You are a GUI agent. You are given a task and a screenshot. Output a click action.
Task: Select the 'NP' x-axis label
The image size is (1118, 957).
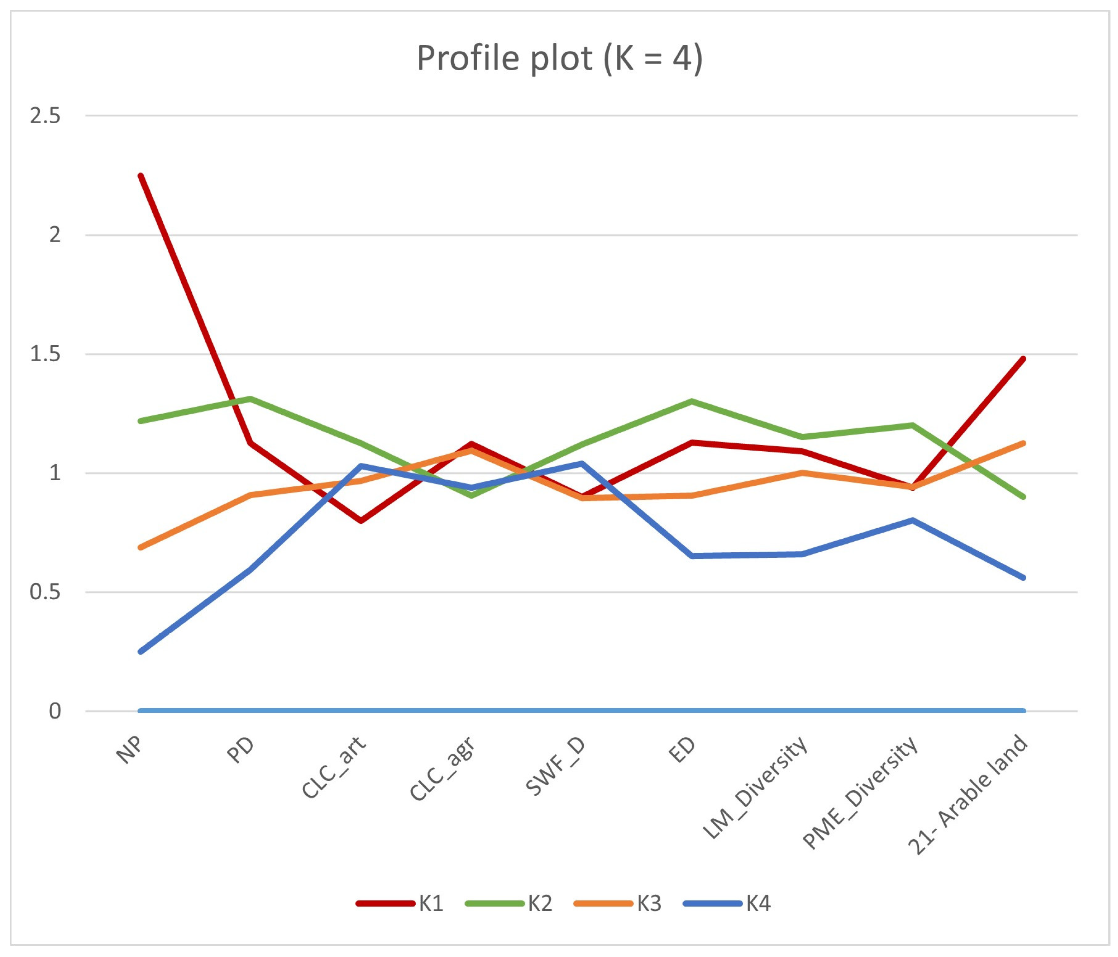[x=129, y=750]
